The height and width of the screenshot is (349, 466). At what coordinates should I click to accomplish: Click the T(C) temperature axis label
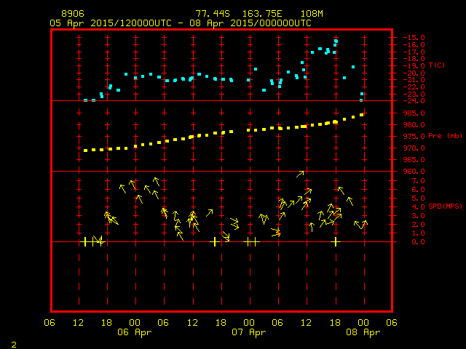click(437, 65)
